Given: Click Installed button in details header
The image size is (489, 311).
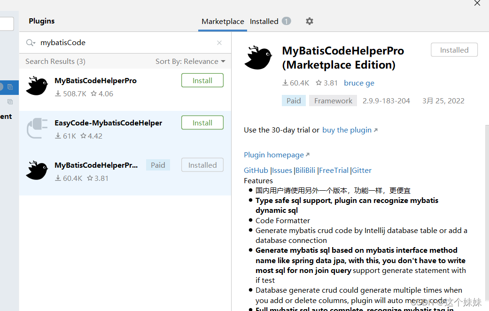Looking at the screenshot, I should tap(454, 50).
